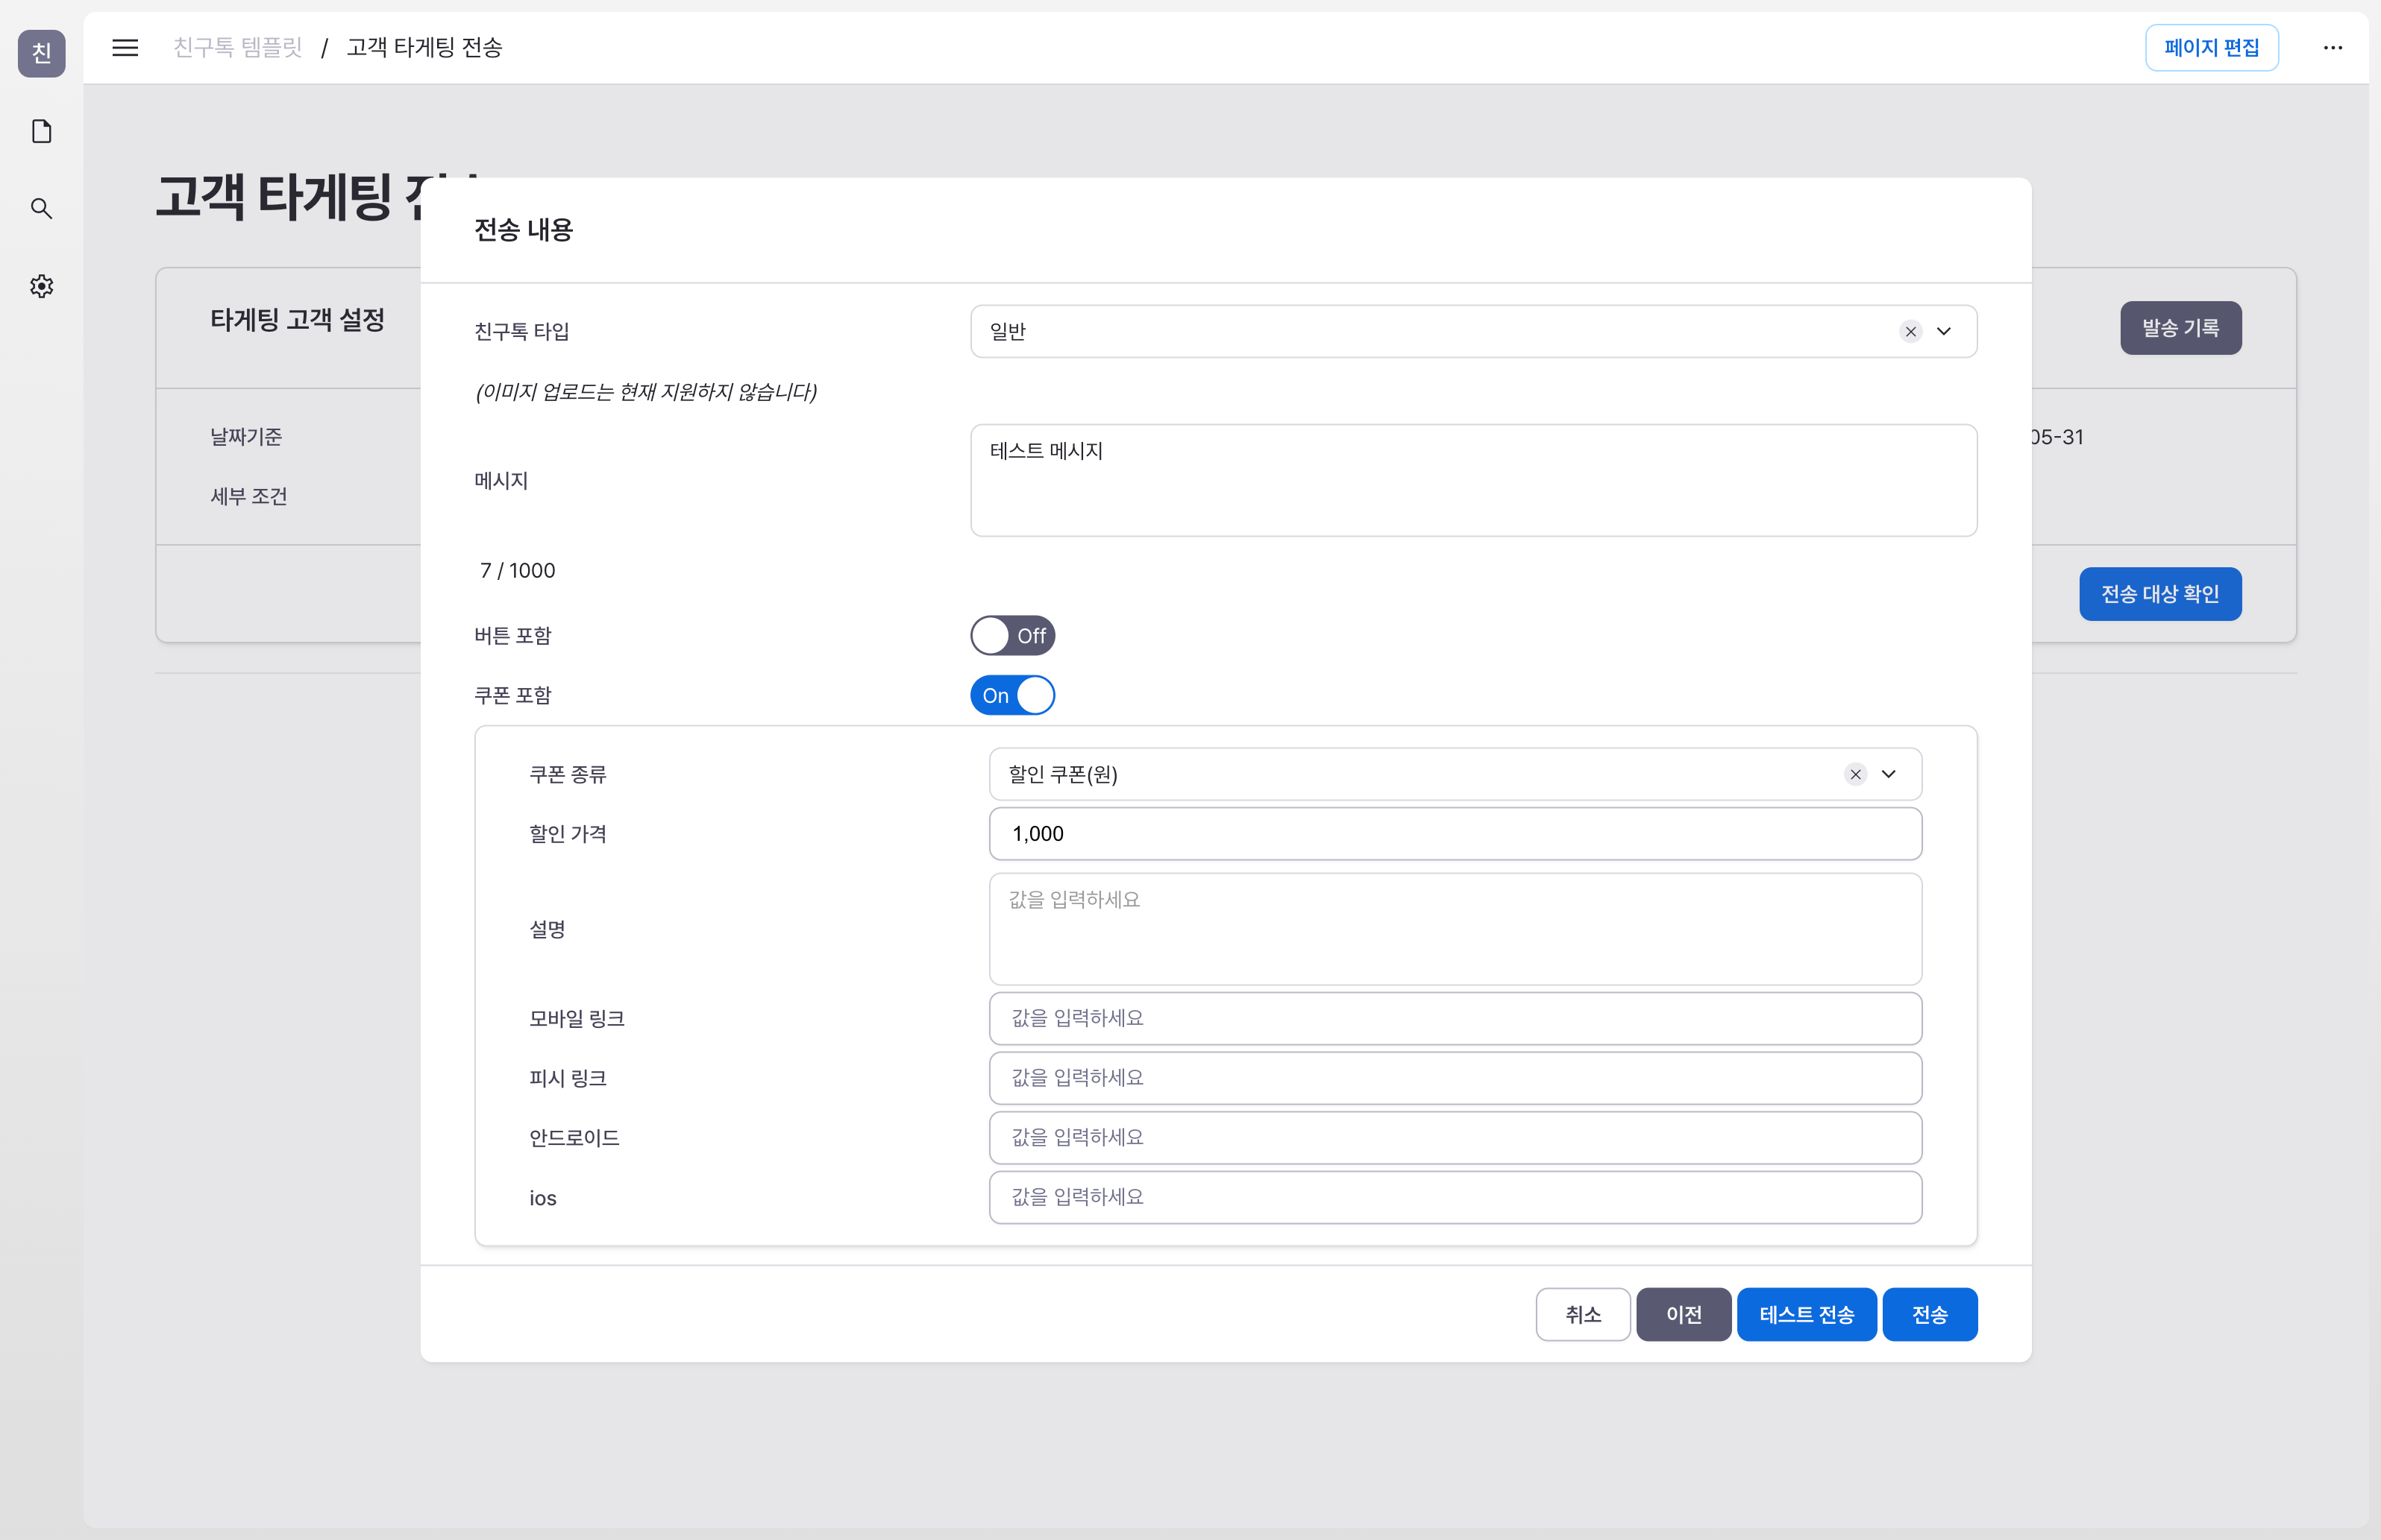Click the 할인 가격 input field

[1455, 834]
